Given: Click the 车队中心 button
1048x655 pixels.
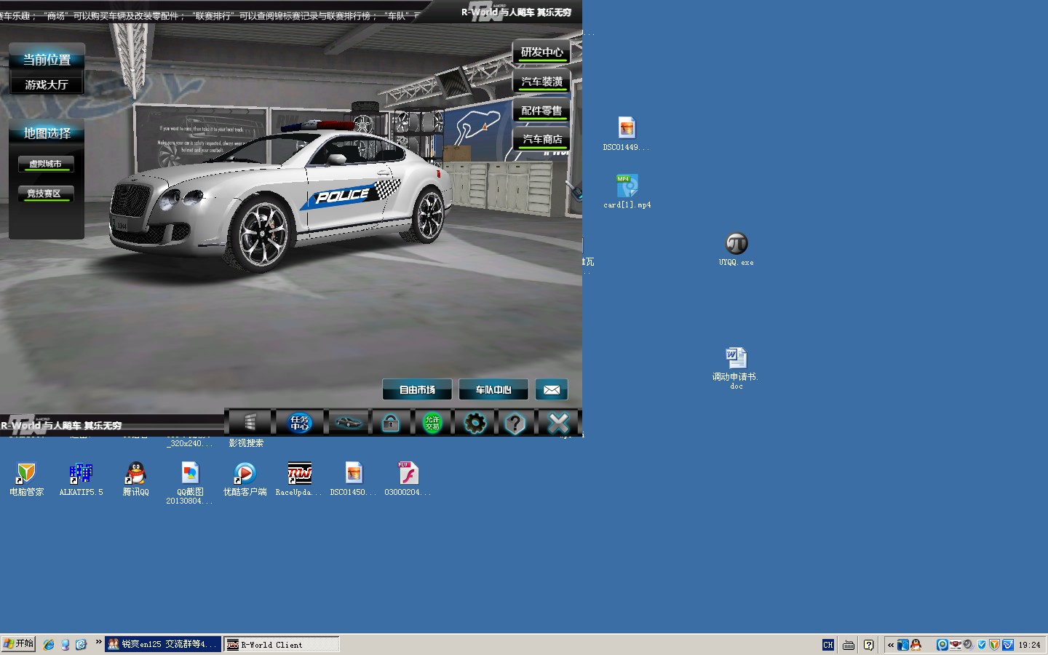Looking at the screenshot, I should [x=493, y=390].
